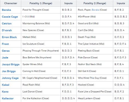The image size is (129, 102).
Task: Select the Fatality 1 (Range) column header
Action: [41, 3]
